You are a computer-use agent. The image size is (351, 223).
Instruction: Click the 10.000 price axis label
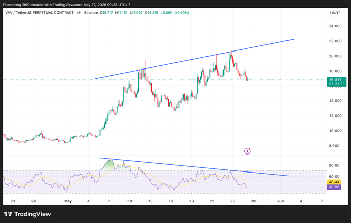[x=335, y=131]
